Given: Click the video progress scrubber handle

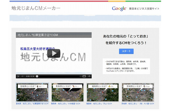Looking at the screenshot, I should (x=37, y=76).
